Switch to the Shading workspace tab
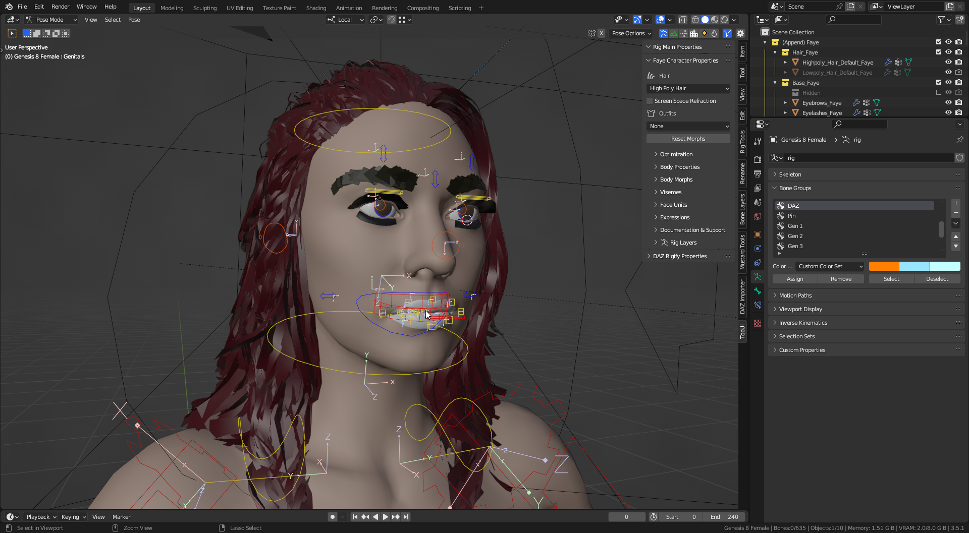Image resolution: width=969 pixels, height=533 pixels. pos(316,8)
